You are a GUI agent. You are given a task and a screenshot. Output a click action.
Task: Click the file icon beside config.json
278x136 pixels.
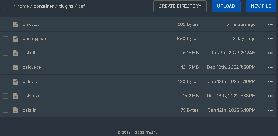[x=16, y=38]
